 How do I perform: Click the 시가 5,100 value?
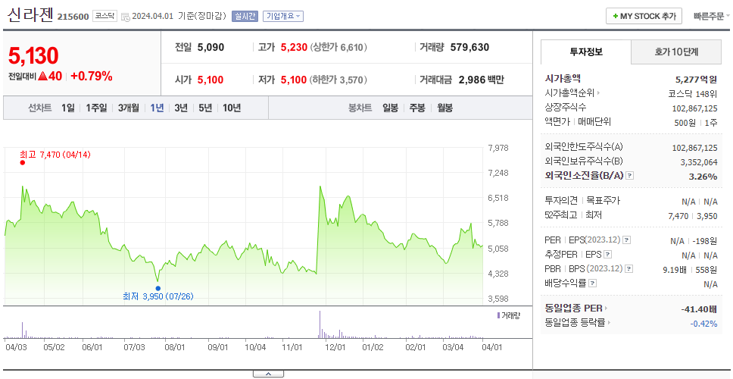click(x=211, y=80)
